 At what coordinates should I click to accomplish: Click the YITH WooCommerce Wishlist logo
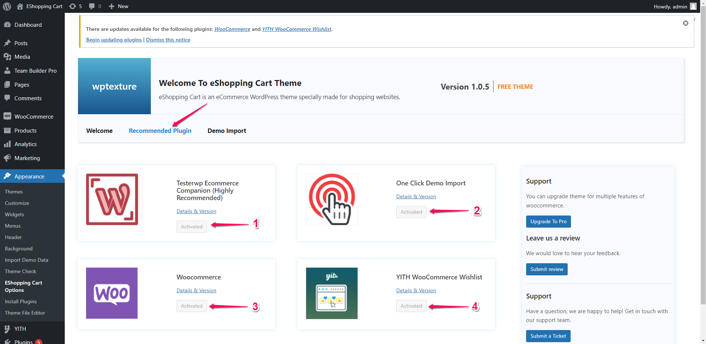(x=332, y=293)
